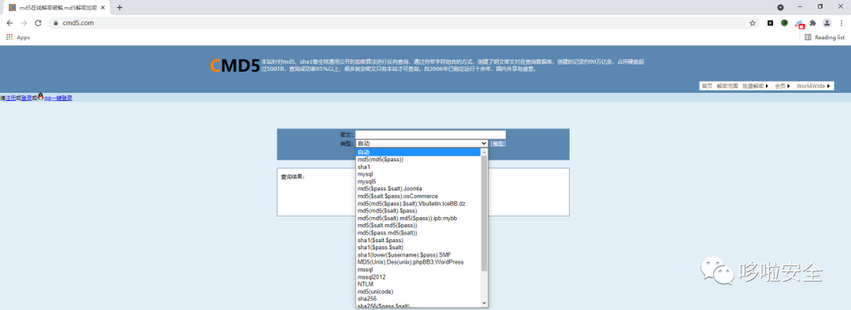The height and width of the screenshot is (310, 851).
Task: Go back using the browser back arrow
Action: click(x=9, y=23)
